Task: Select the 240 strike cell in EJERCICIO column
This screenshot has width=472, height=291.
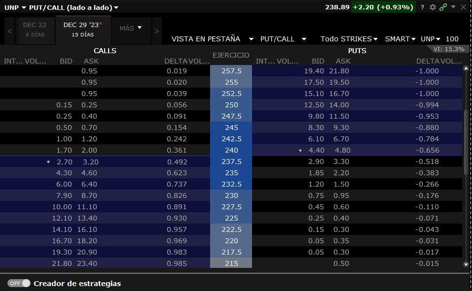Action: coord(231,150)
